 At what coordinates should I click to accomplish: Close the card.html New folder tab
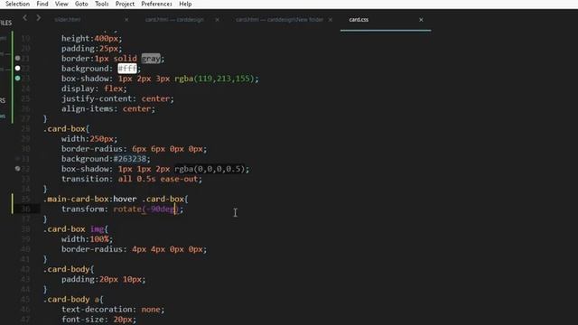tap(331, 20)
